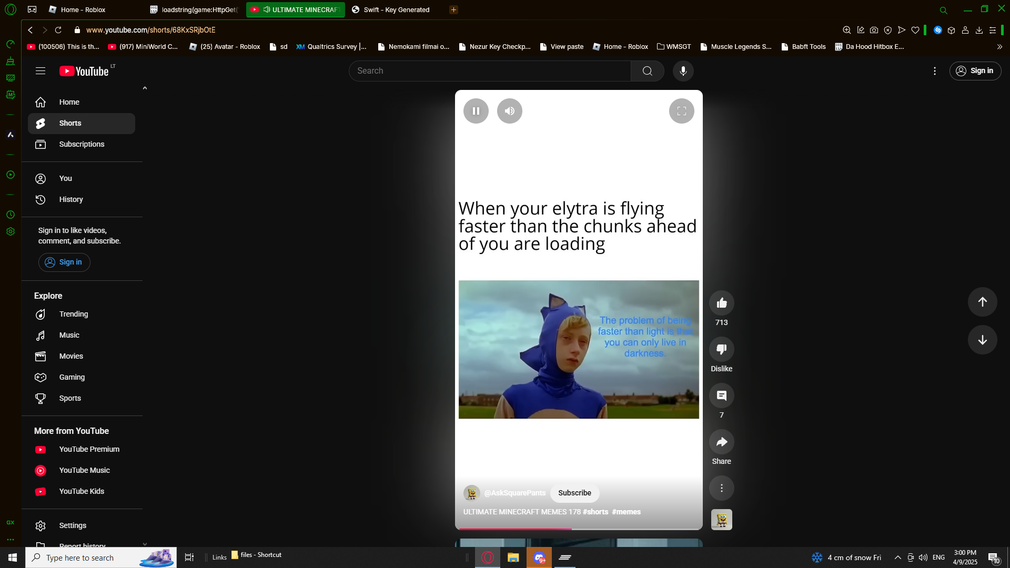The height and width of the screenshot is (568, 1010).
Task: Reload the page in browser toolbar
Action: click(58, 30)
